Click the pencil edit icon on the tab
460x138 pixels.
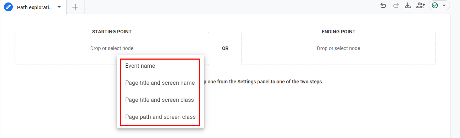8,7
